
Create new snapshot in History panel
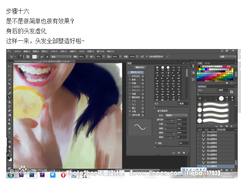(227, 170)
